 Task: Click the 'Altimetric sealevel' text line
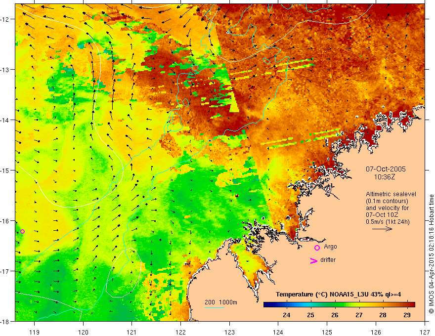point(391,194)
